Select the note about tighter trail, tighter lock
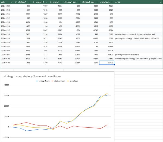163x142 pixels. 135,34
